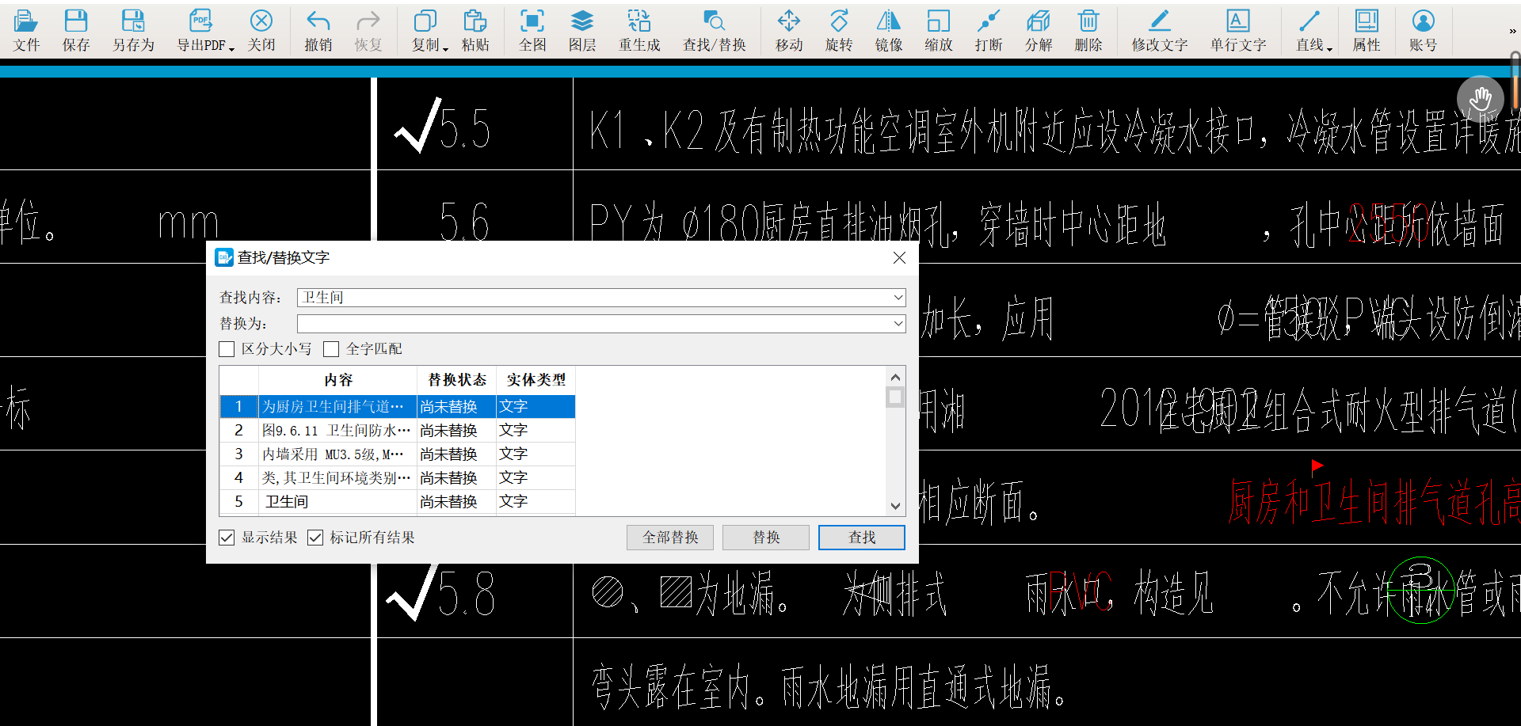Click the 重生成 (Regenerate) icon

(639, 31)
